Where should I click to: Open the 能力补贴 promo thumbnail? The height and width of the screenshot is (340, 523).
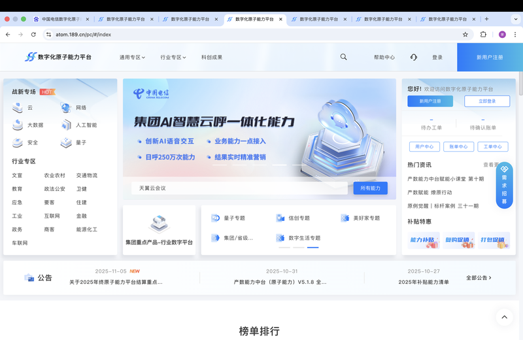pyautogui.click(x=424, y=240)
